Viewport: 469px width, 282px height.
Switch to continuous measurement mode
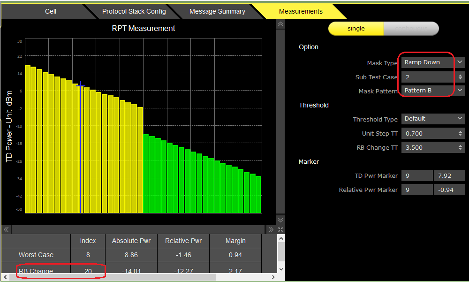(411, 29)
